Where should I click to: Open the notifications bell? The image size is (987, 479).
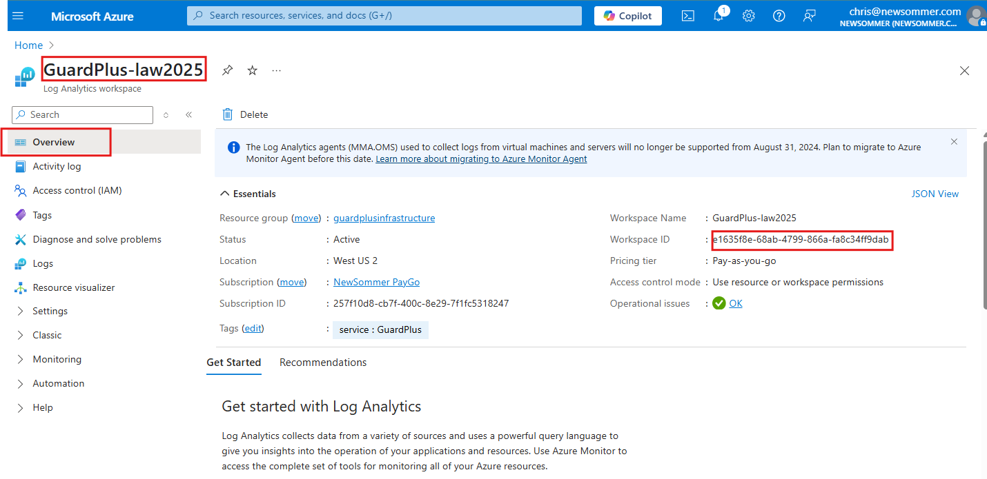[x=718, y=16]
